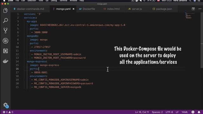Click '27017:27017' port mapping text
This screenshot has width=203, height=114.
point(42,47)
